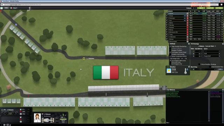
Task: Open the Next Stop tyre dropdown
Action: click(208, 69)
